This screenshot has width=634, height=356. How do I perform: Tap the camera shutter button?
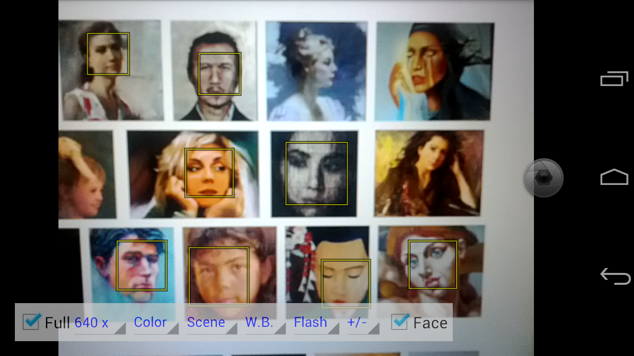[x=544, y=178]
